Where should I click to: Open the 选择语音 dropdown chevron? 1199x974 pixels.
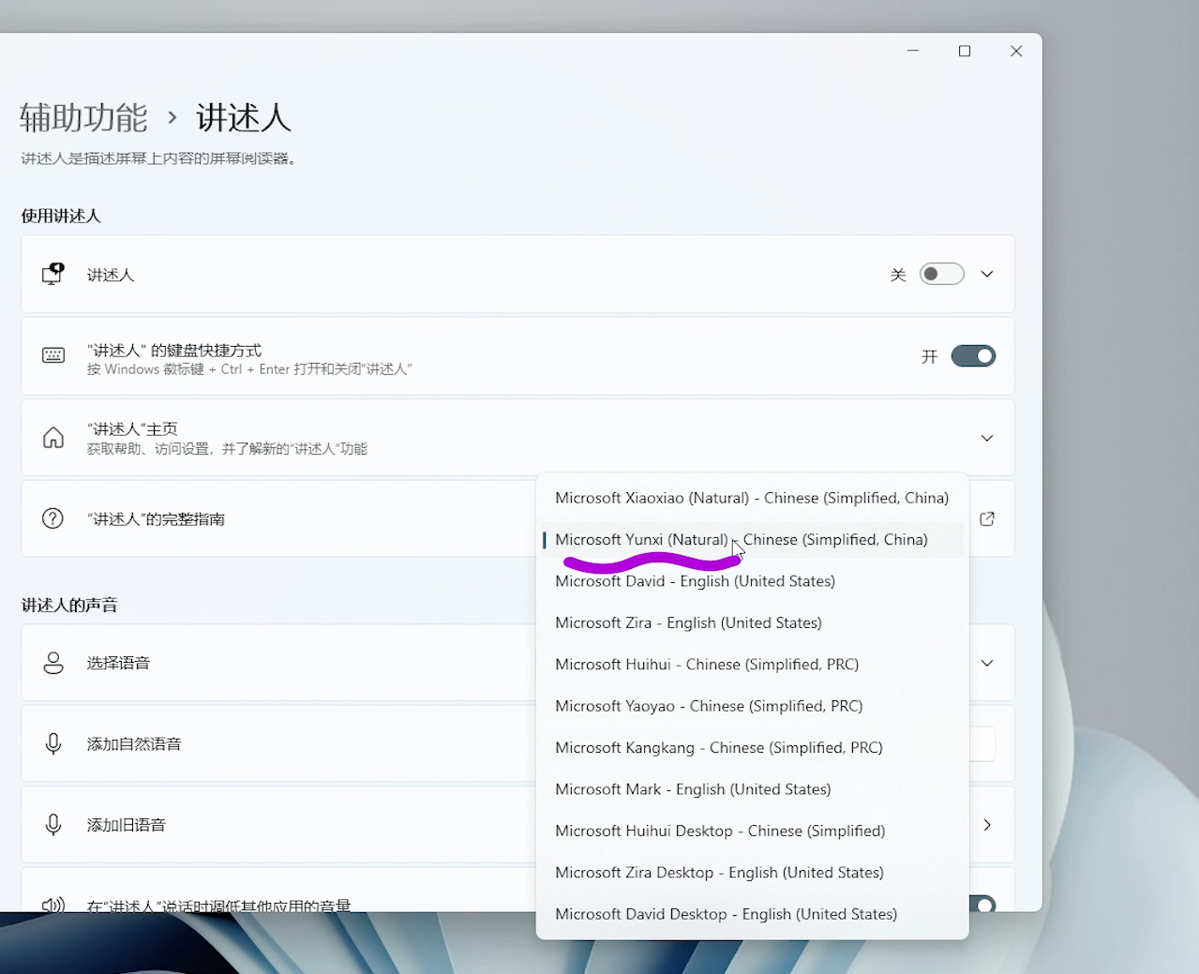986,663
